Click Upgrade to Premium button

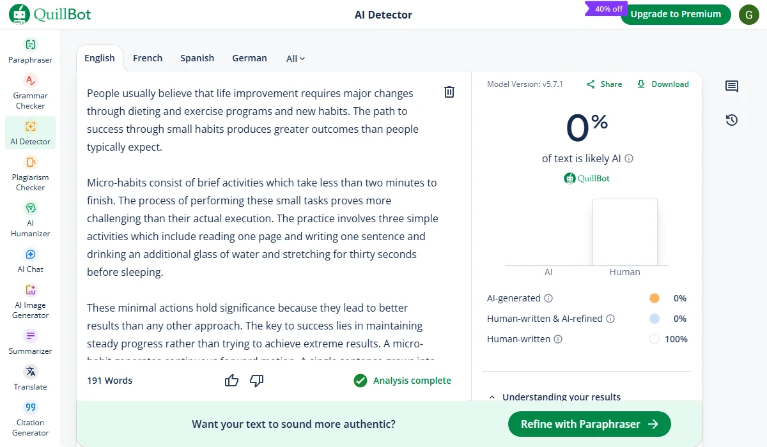pos(676,14)
